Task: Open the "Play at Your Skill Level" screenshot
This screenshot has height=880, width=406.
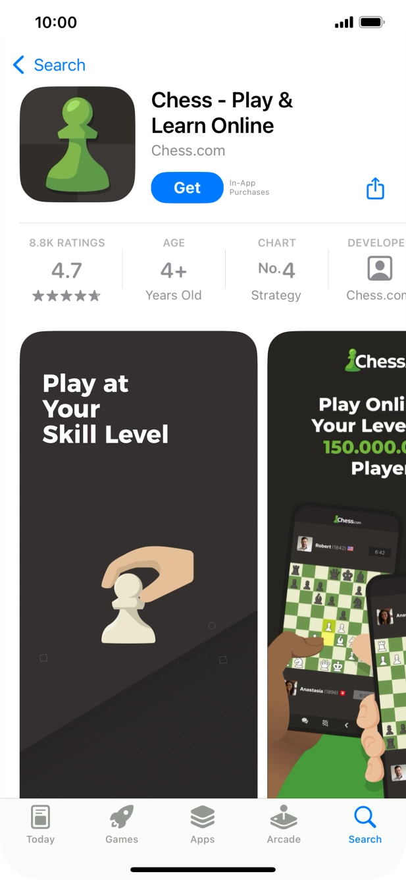Action: [x=138, y=564]
